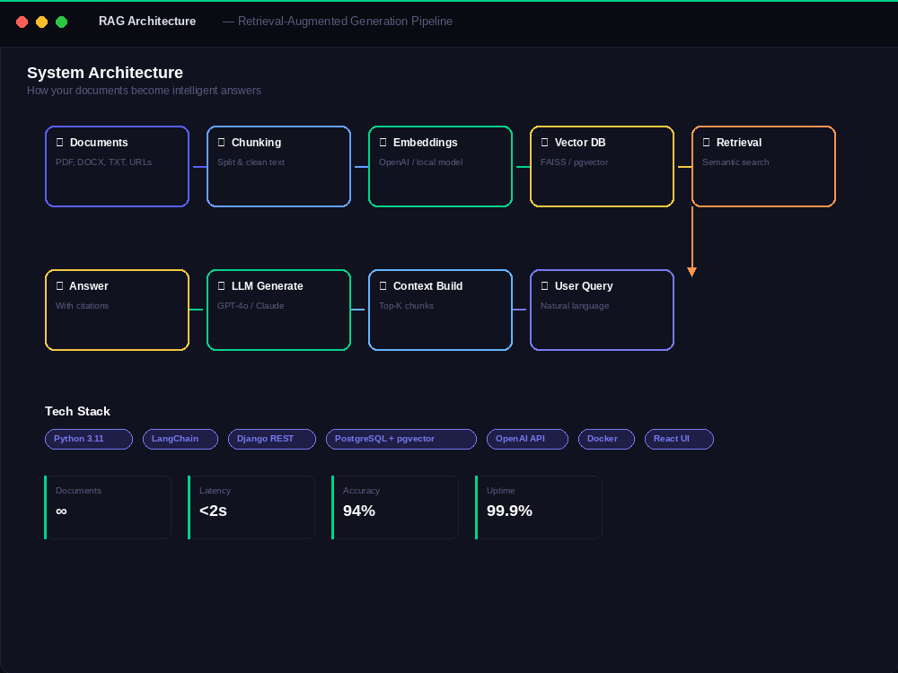This screenshot has width=898, height=673.
Task: Click the Latency value <2s
Action: [x=213, y=511]
